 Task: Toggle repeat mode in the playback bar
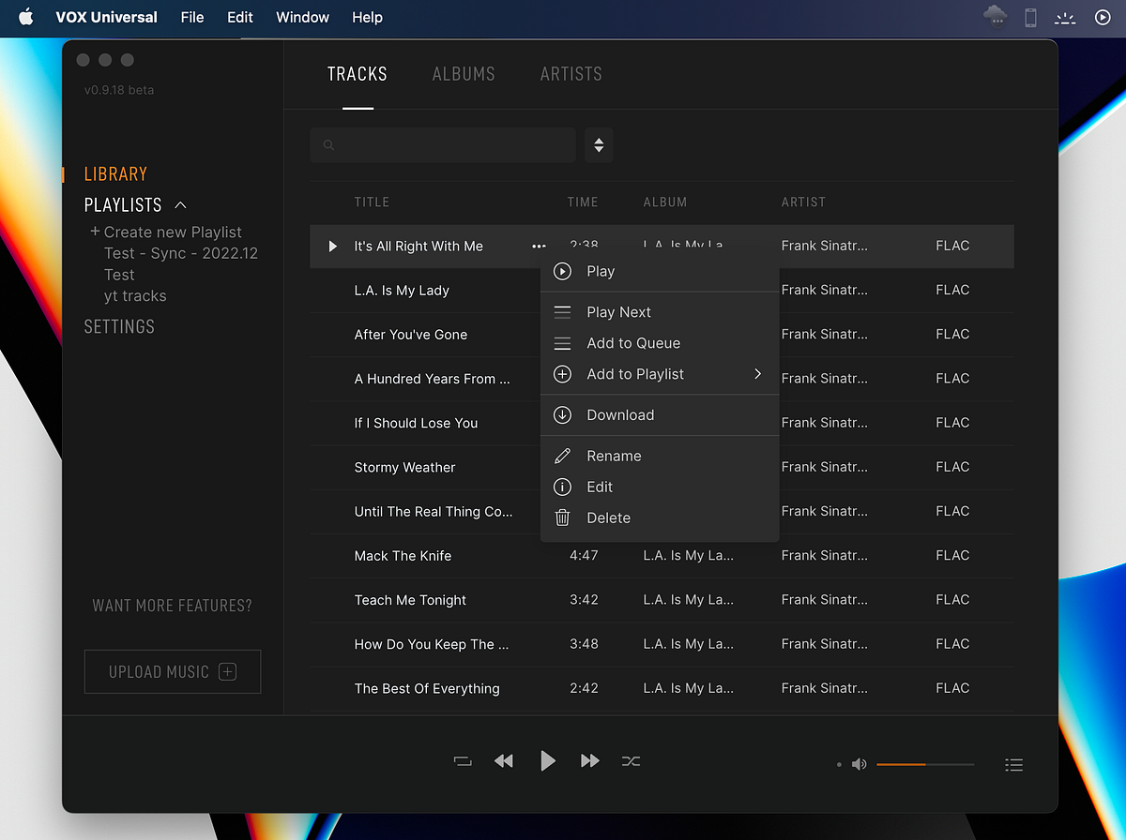coord(462,760)
